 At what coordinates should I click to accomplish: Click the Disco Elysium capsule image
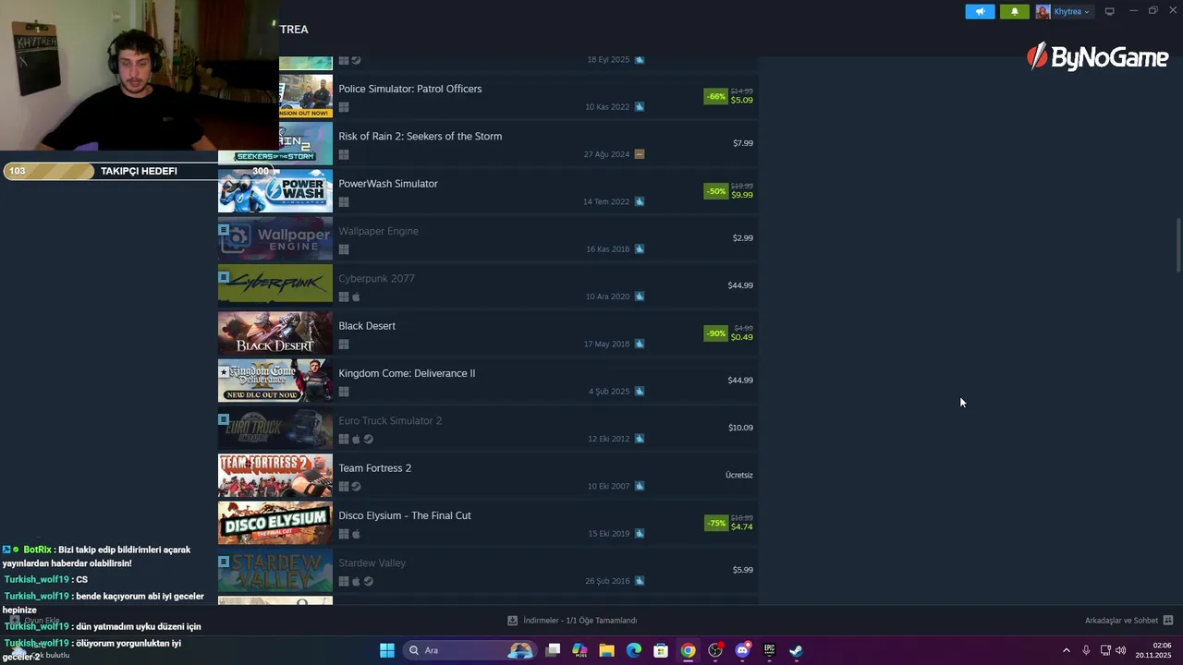pos(275,523)
